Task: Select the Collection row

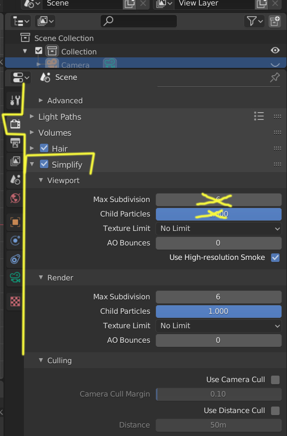Action: [145, 51]
